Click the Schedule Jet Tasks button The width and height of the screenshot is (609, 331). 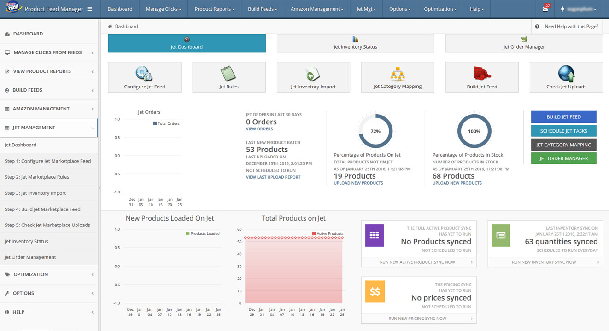563,131
